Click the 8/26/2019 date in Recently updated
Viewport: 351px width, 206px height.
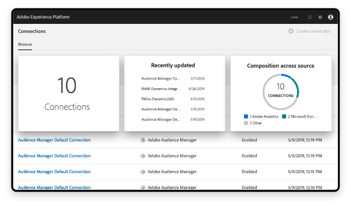click(x=197, y=89)
